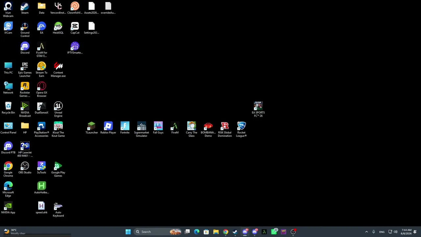Click the Roblox Player icon
The image size is (421, 237).
coord(108,128)
